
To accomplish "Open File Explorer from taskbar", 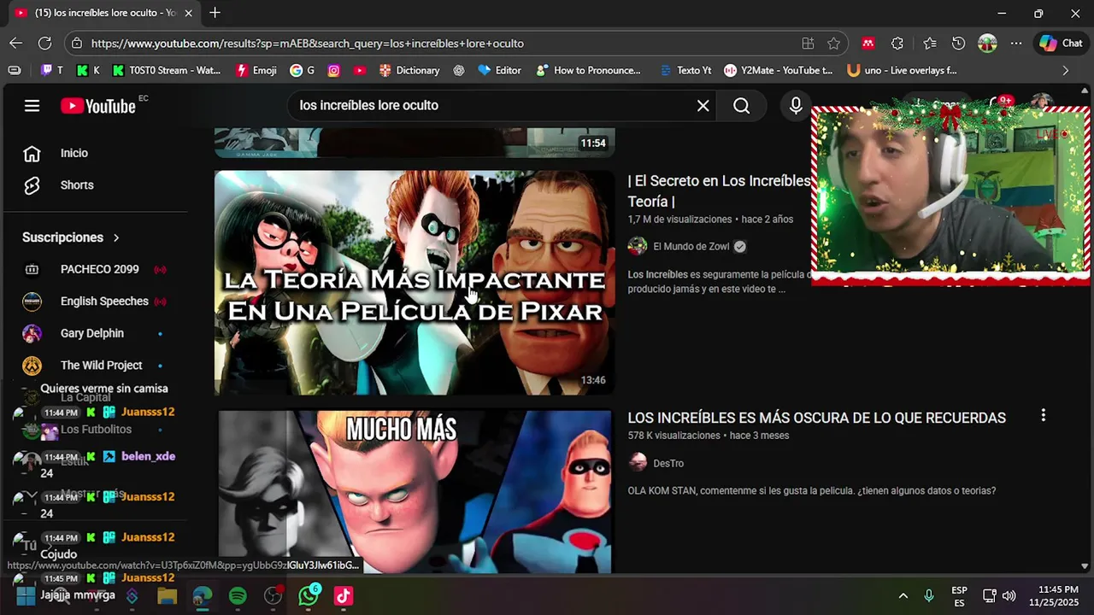I will point(167,595).
